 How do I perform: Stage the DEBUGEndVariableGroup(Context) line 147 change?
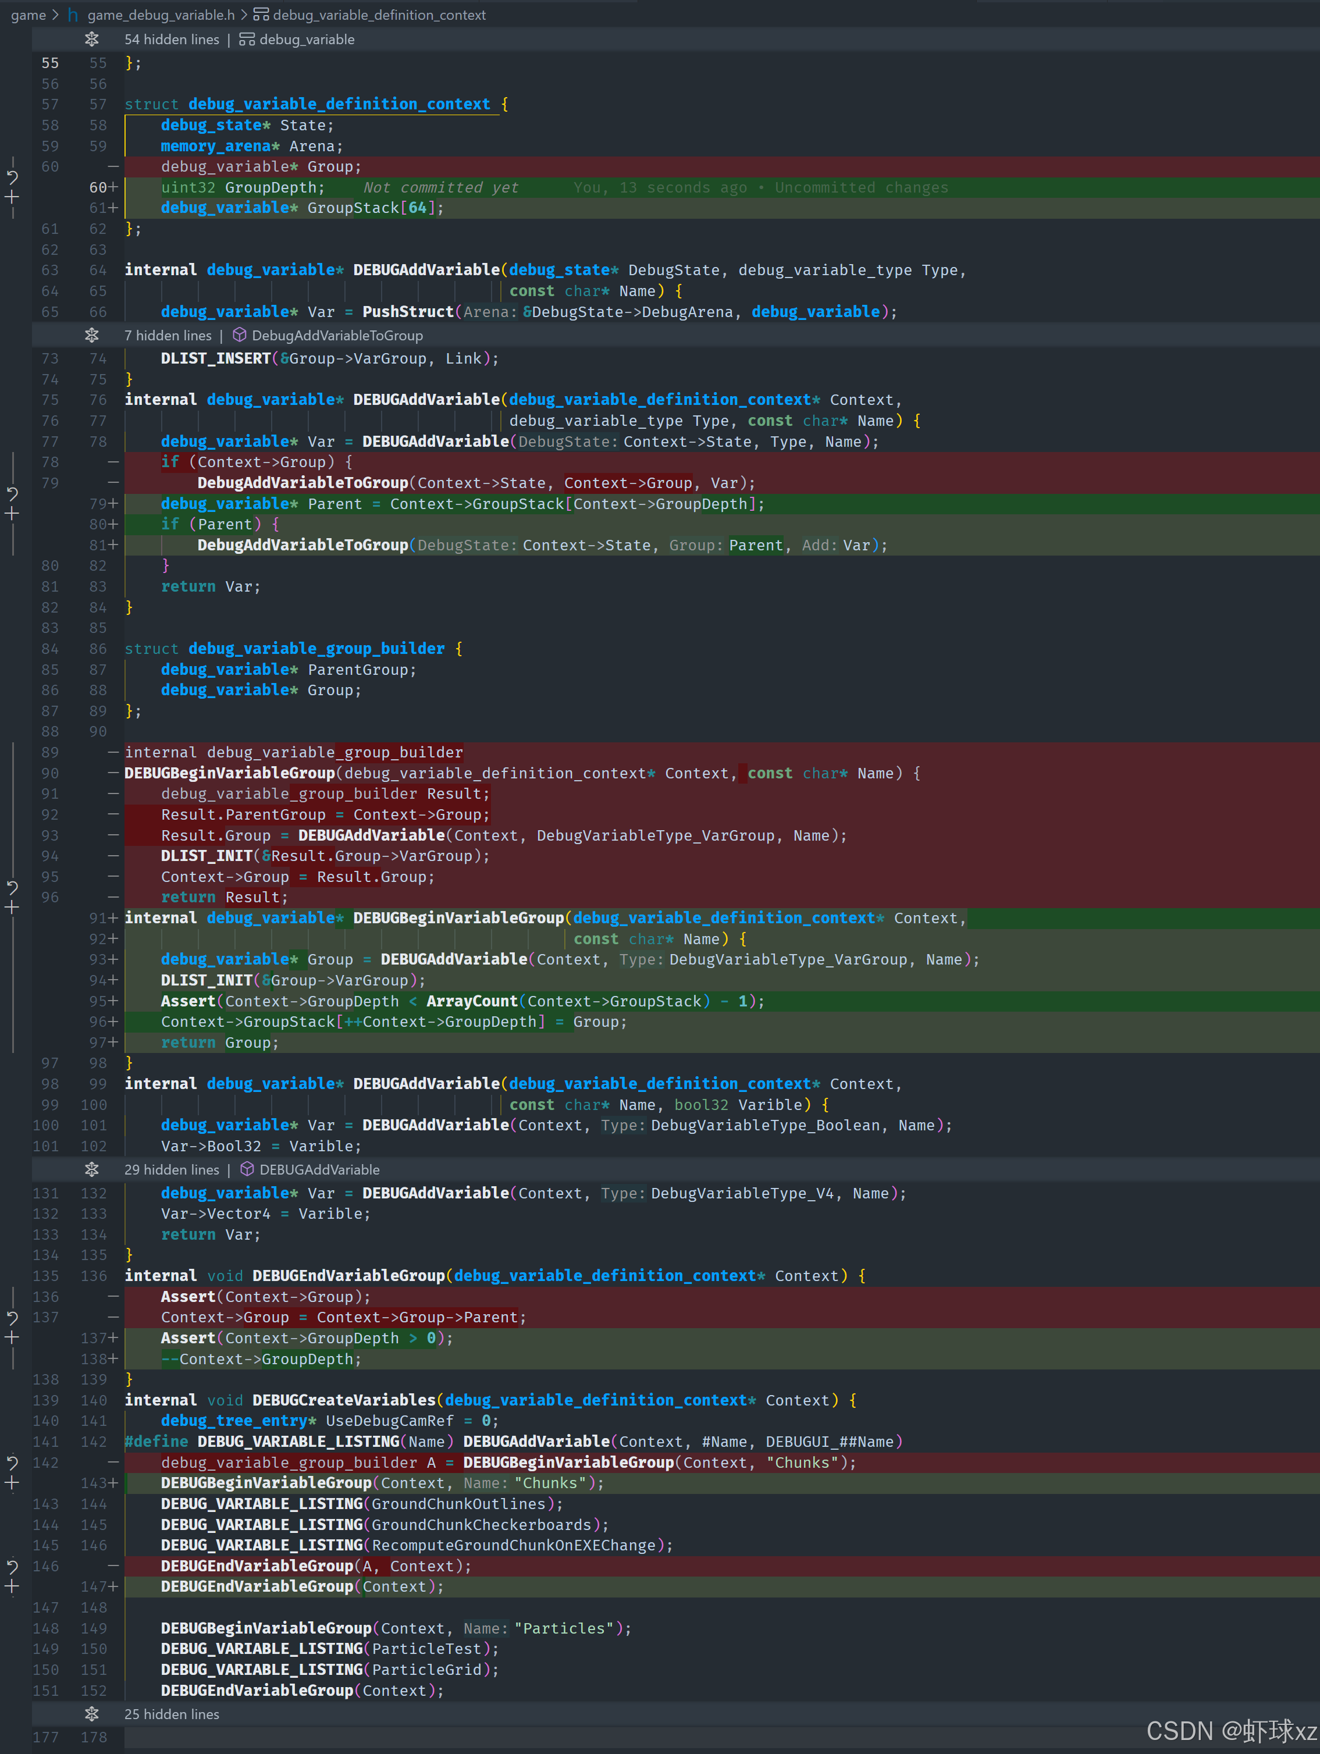pyautogui.click(x=12, y=1586)
